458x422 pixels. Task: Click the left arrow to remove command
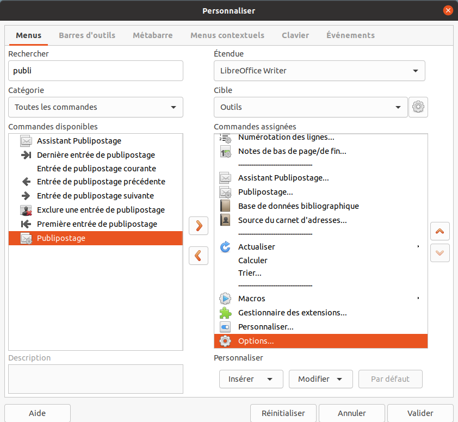[199, 255]
